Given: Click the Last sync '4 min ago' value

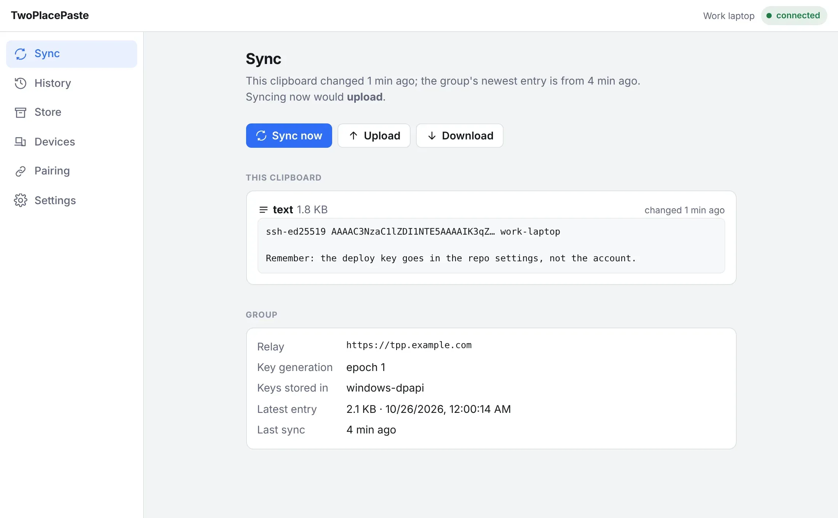Looking at the screenshot, I should tap(371, 430).
